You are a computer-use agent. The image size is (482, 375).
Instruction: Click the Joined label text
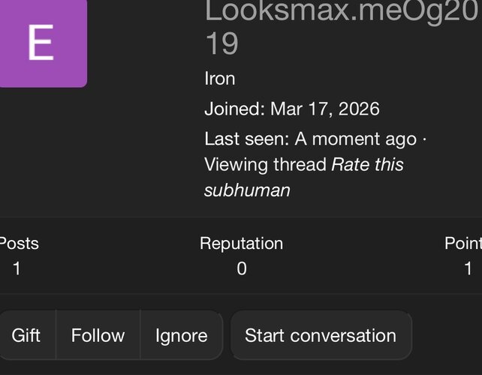(x=234, y=109)
